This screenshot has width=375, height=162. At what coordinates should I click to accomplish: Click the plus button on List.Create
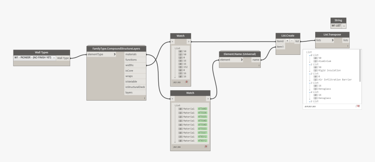click(x=287, y=41)
